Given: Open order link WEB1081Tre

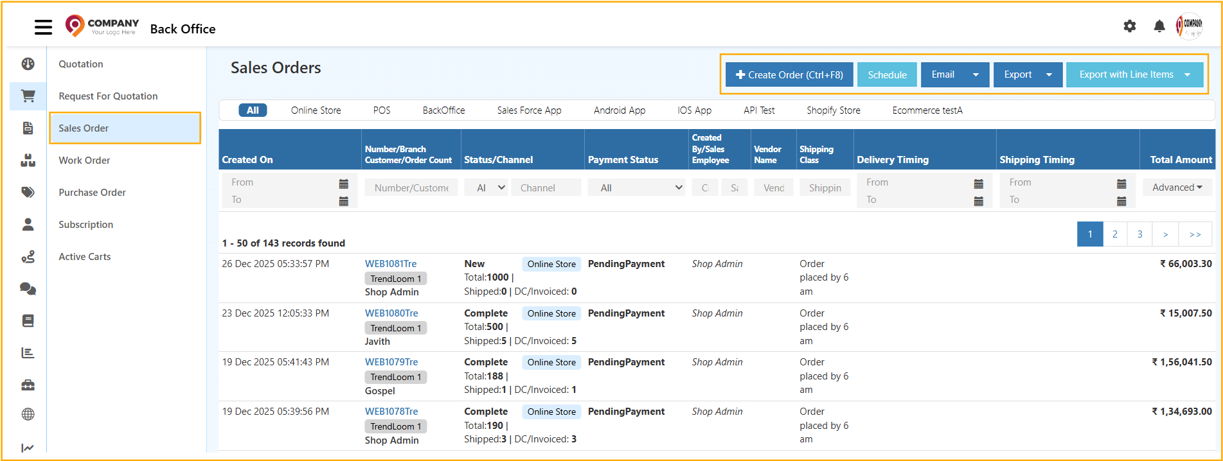Looking at the screenshot, I should point(391,264).
